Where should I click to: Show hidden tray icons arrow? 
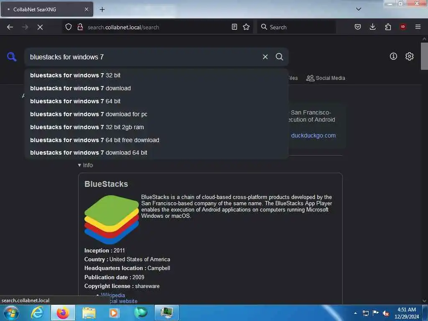click(355, 313)
